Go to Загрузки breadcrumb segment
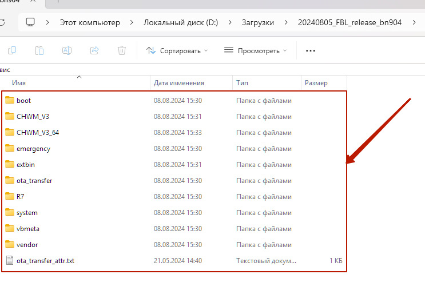Screen dimensions: 425x282 pos(258,22)
